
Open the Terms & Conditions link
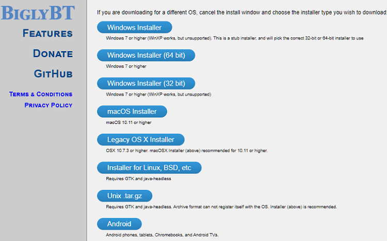point(41,94)
